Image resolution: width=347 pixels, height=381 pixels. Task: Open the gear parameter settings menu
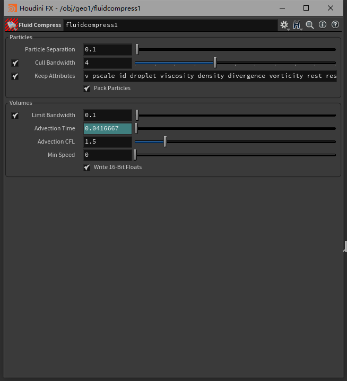[284, 25]
